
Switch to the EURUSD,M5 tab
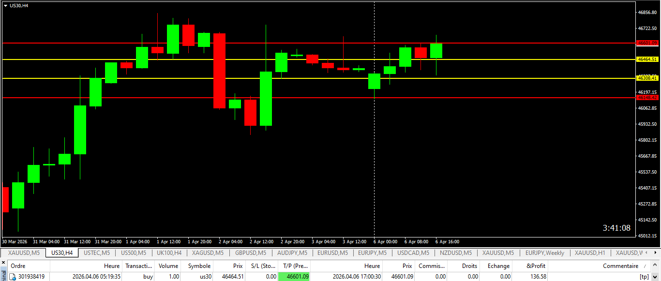coord(332,252)
